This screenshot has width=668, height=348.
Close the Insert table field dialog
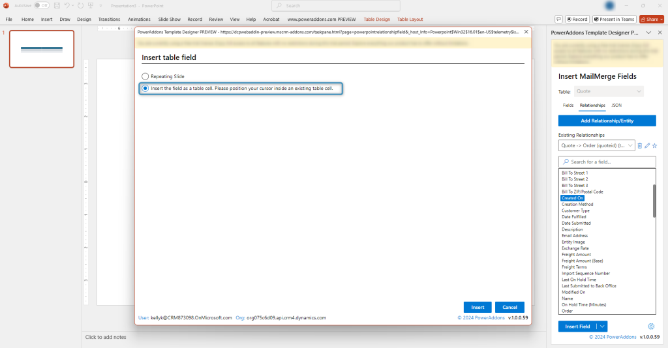pos(526,31)
